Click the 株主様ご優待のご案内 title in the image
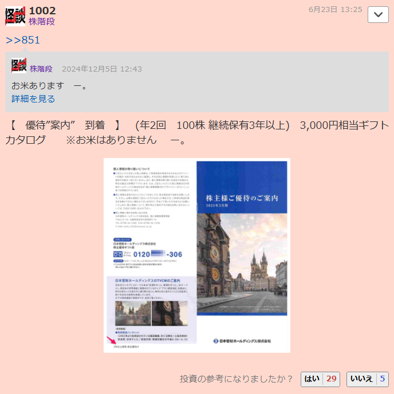 [x=241, y=198]
